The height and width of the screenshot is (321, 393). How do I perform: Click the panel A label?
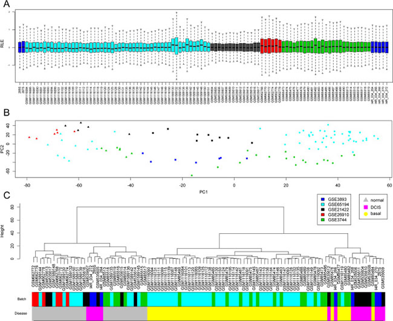point(6,4)
